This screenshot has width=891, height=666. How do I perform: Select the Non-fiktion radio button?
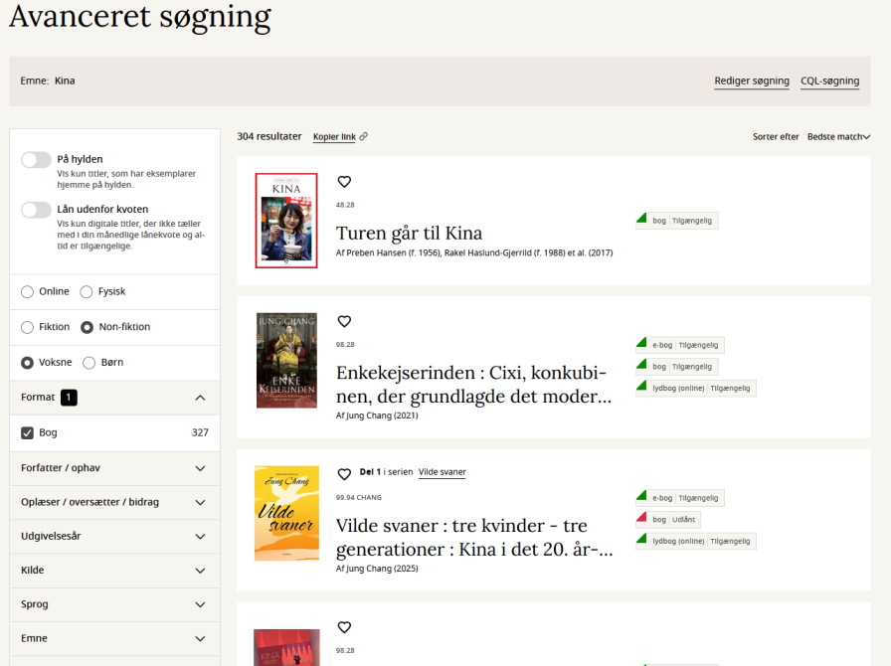[x=87, y=327]
